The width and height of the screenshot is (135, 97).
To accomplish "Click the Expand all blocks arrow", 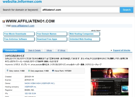I will click(x=111, y=50).
